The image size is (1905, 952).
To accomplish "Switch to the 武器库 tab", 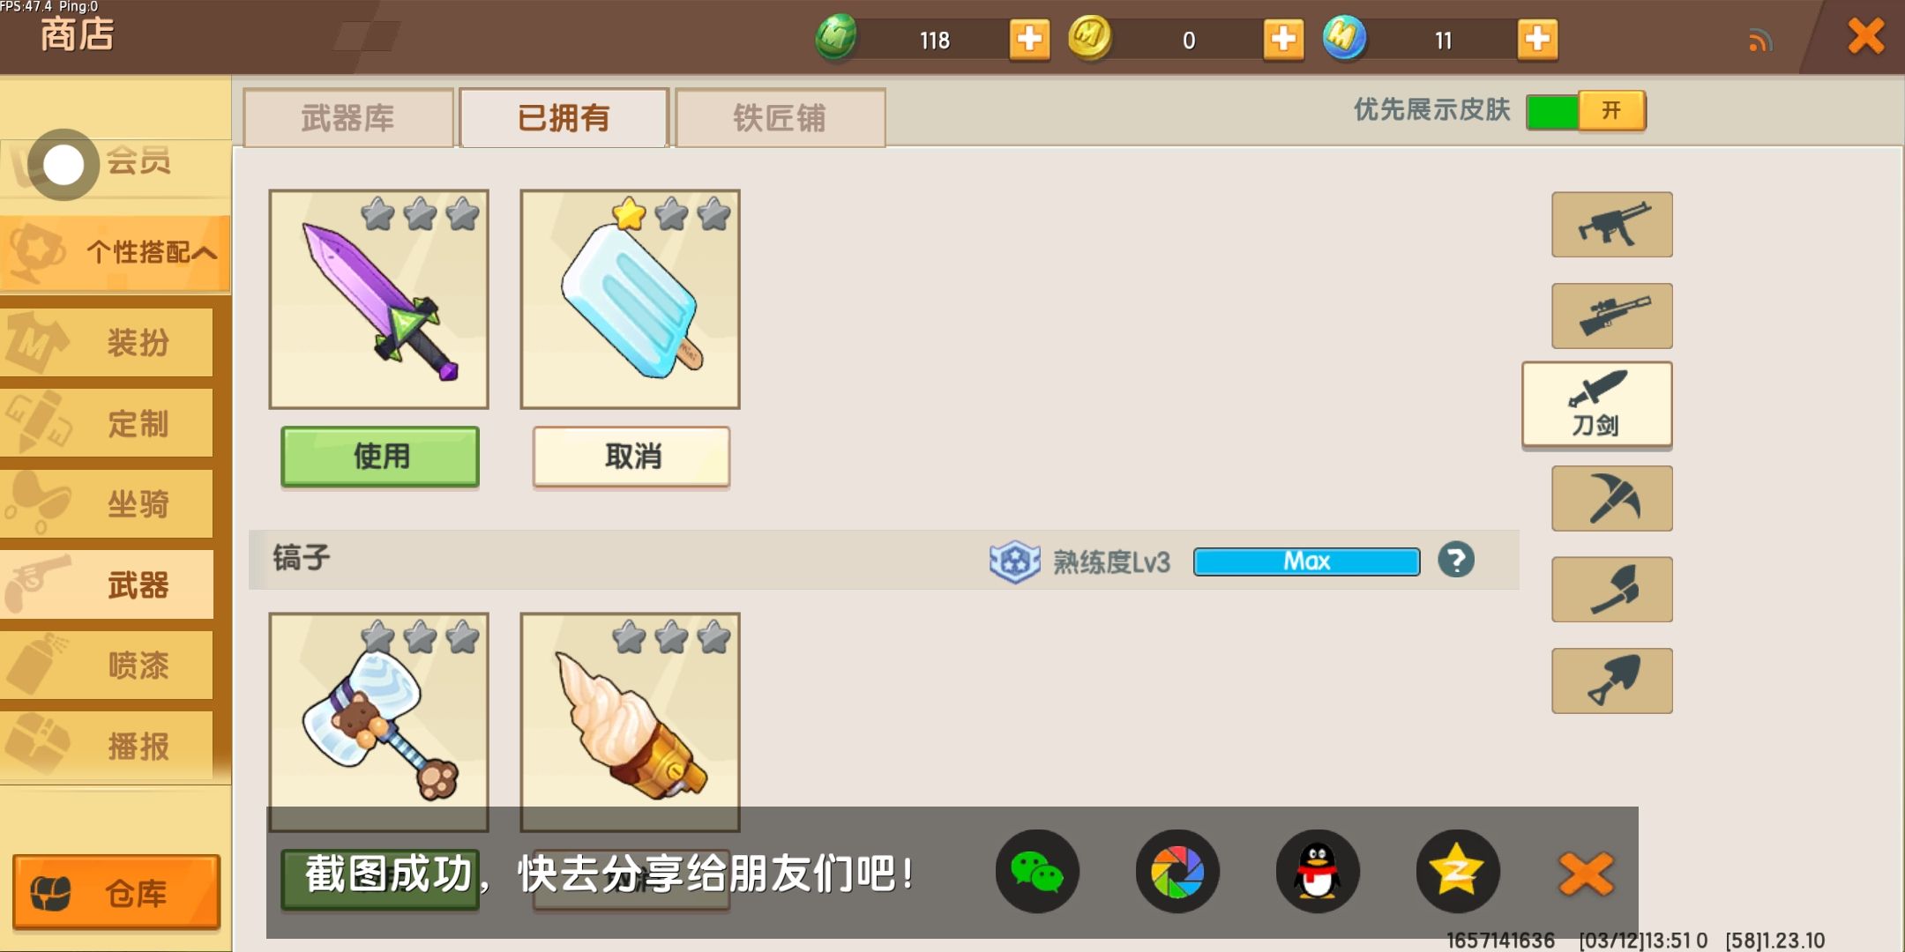I will [x=348, y=118].
